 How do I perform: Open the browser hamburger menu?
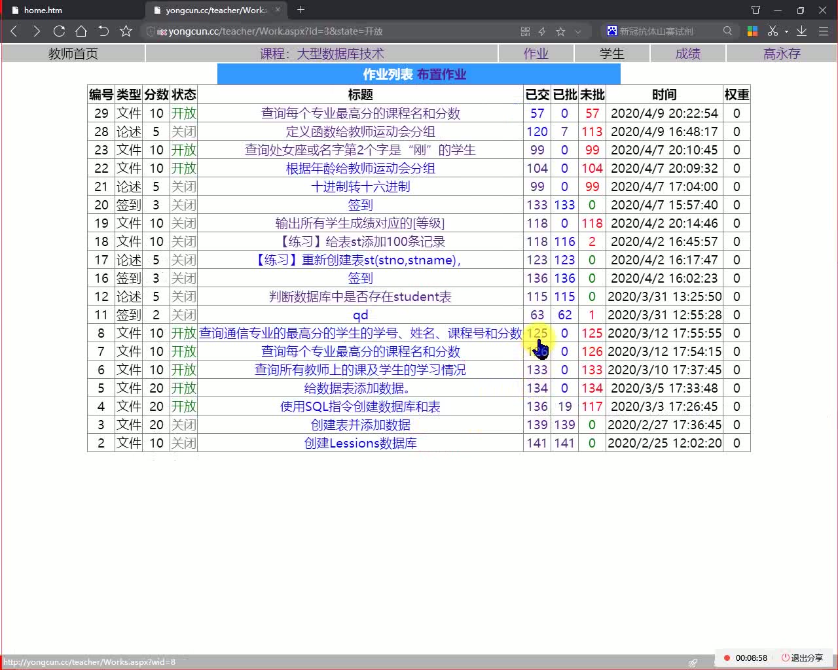point(824,31)
